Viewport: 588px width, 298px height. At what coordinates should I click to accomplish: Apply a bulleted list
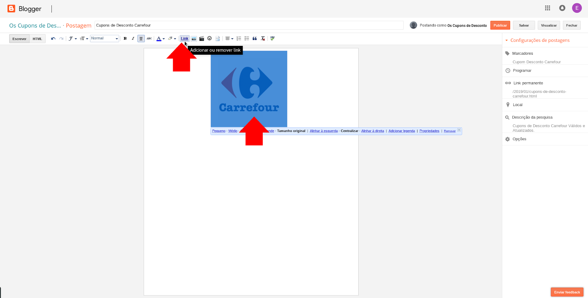click(247, 39)
